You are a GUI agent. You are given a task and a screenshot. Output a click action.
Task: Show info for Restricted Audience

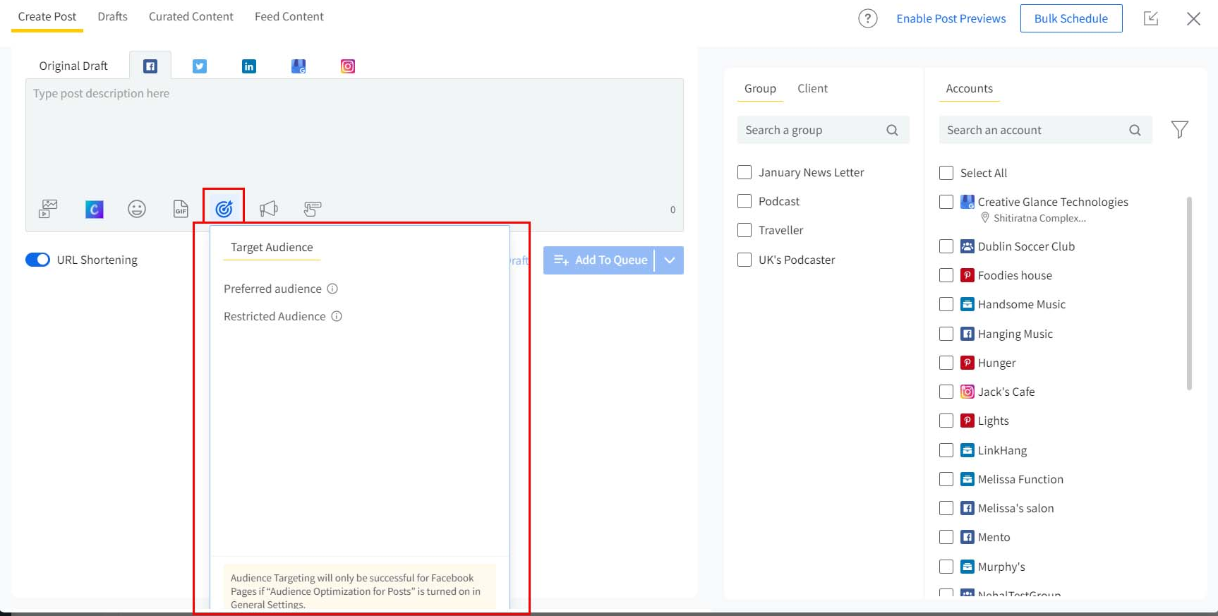pos(337,316)
